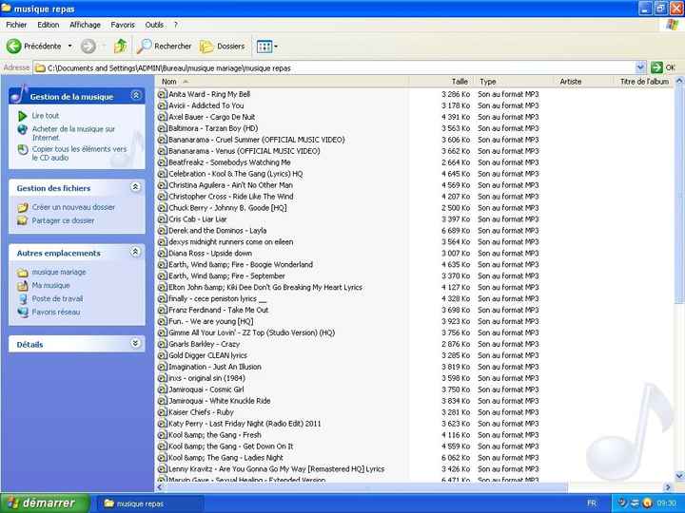
Task: Expand the Détails panel
Action: point(135,344)
